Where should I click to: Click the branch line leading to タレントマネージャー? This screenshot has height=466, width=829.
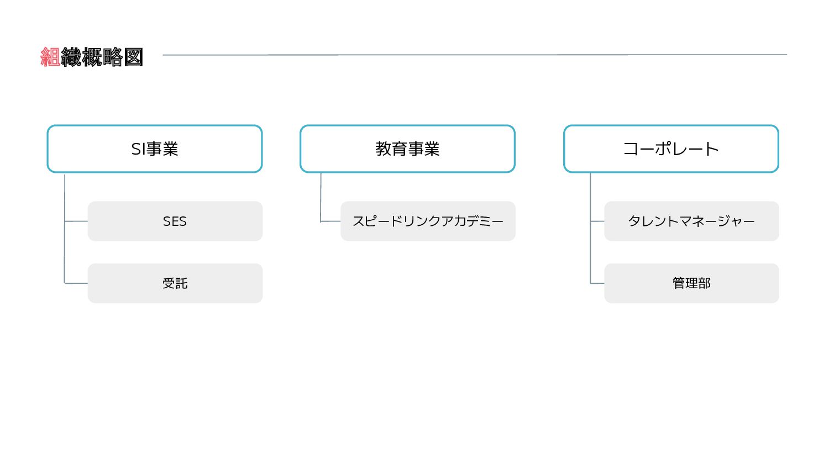click(597, 221)
